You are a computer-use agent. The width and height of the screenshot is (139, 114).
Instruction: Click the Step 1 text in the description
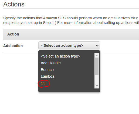49,23
